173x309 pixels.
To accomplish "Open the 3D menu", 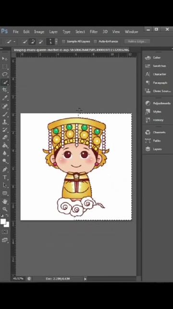I will (x=105, y=32).
